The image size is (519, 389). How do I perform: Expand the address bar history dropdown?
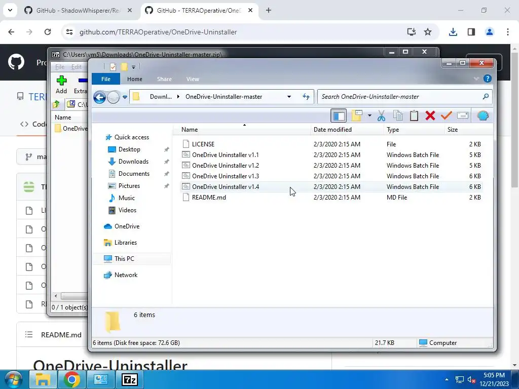[x=289, y=97]
